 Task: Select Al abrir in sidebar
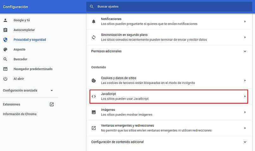click(19, 79)
